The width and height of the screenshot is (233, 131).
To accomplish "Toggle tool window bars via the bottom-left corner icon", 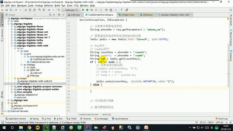I will [x=3, y=123].
